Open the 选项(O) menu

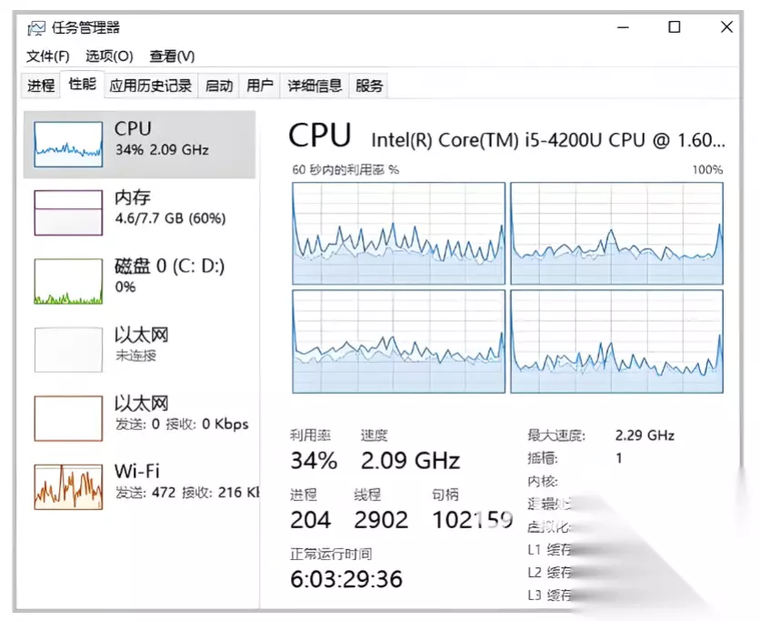109,56
